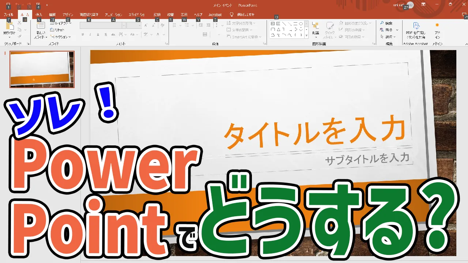Viewport: 468px width, 263px height.
Task: Click the Add-ins (アドイン) orange icon
Action: (x=437, y=26)
